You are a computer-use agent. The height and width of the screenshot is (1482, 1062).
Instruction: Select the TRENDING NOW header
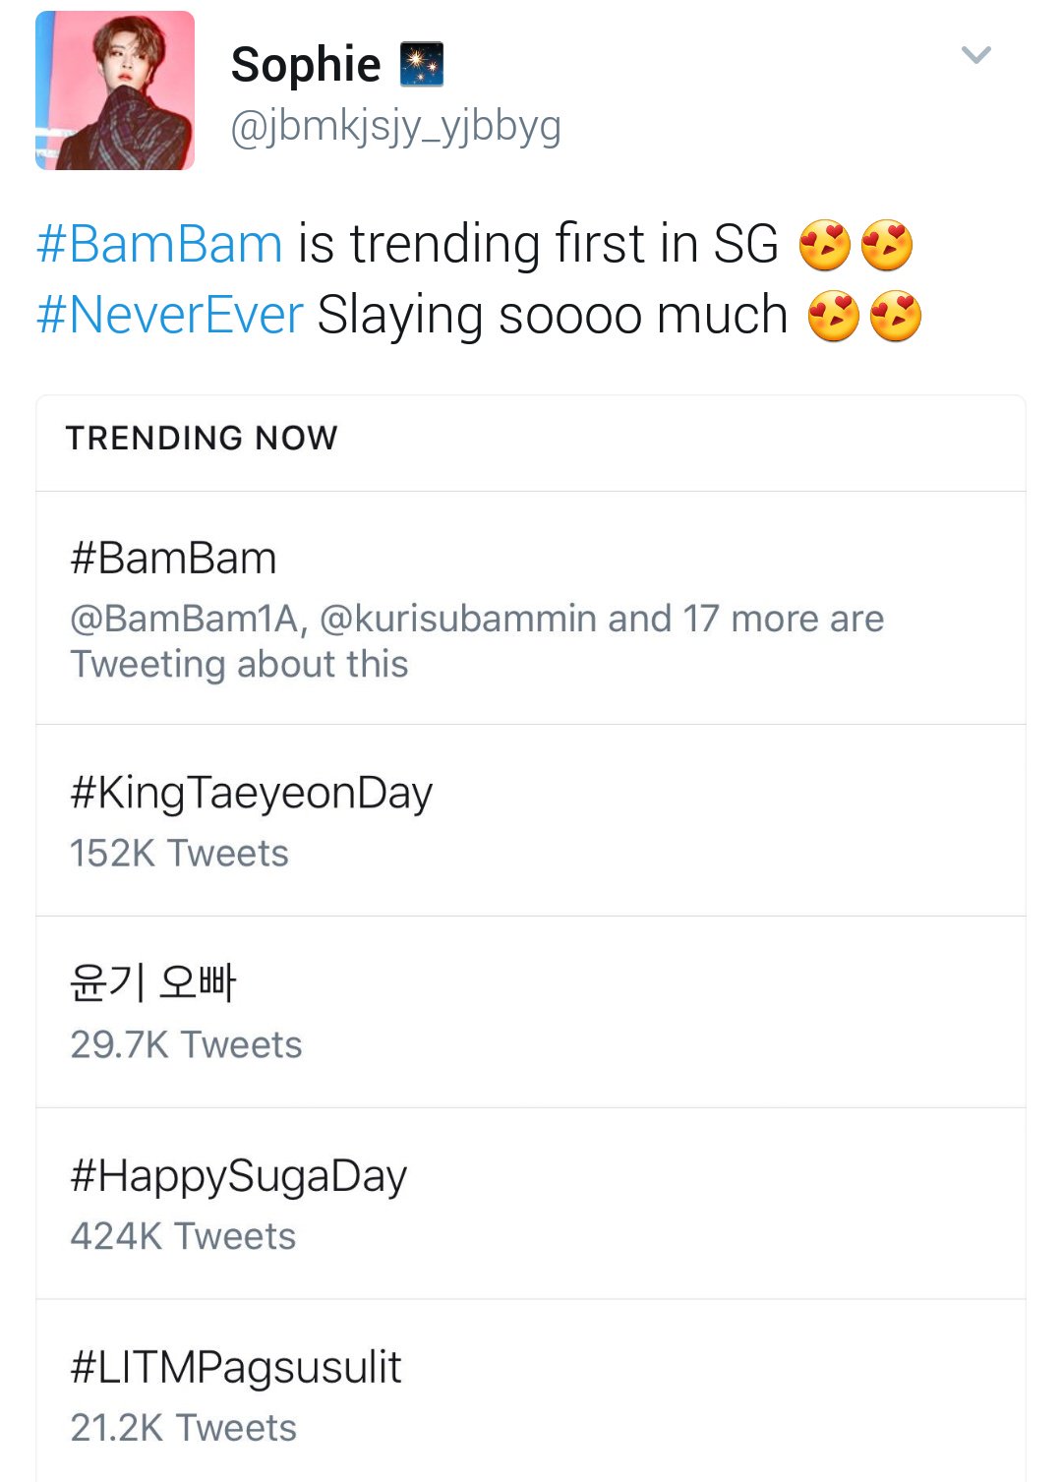point(202,438)
